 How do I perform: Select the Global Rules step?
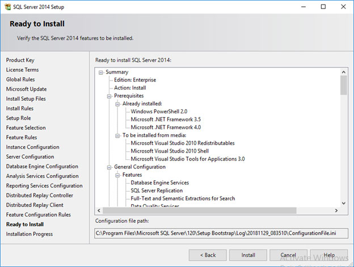tap(20, 79)
